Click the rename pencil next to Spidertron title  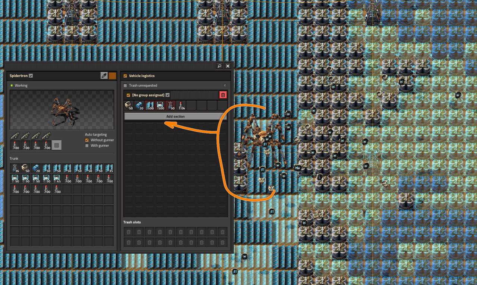31,76
